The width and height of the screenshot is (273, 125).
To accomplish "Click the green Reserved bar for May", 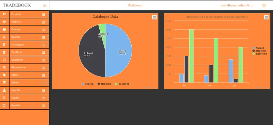I will click(x=191, y=56).
